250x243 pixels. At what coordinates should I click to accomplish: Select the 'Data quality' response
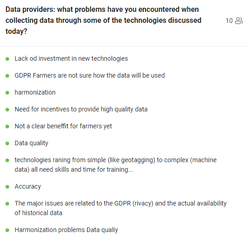click(x=31, y=143)
